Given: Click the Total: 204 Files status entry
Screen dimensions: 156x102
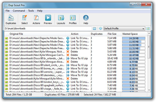Looking at the screenshot, I should click(x=19, y=95).
